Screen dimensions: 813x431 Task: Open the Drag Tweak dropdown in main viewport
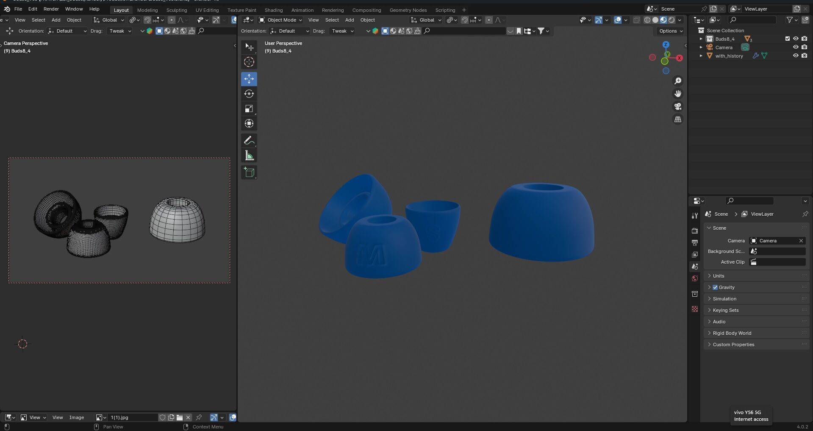[x=342, y=31]
